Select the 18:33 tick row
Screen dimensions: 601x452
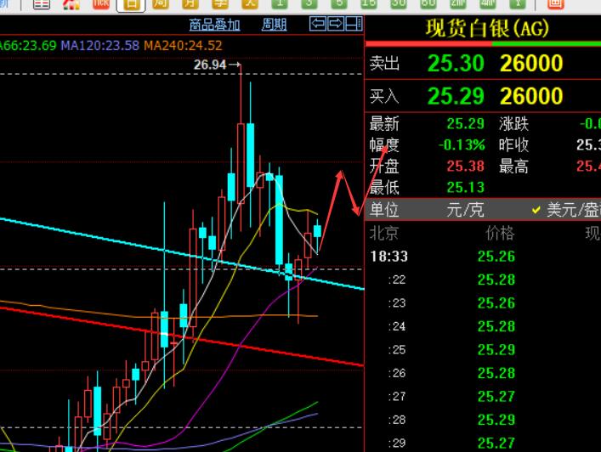[483, 257]
